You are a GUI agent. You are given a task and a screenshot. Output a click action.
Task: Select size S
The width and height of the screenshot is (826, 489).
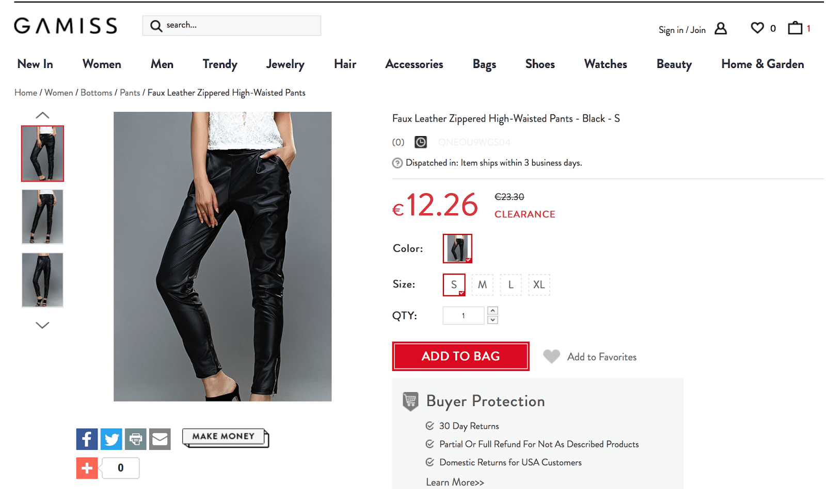(x=454, y=284)
